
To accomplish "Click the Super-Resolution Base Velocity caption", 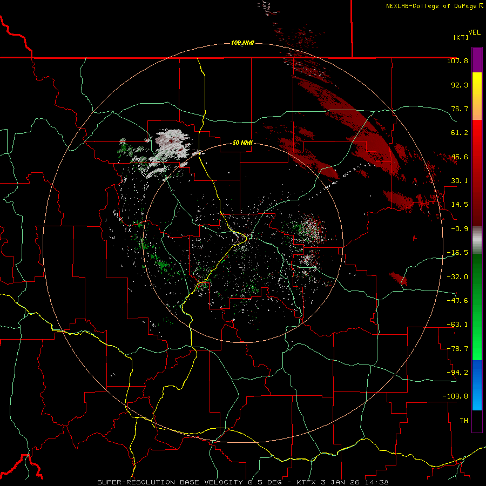I will pyautogui.click(x=242, y=482).
